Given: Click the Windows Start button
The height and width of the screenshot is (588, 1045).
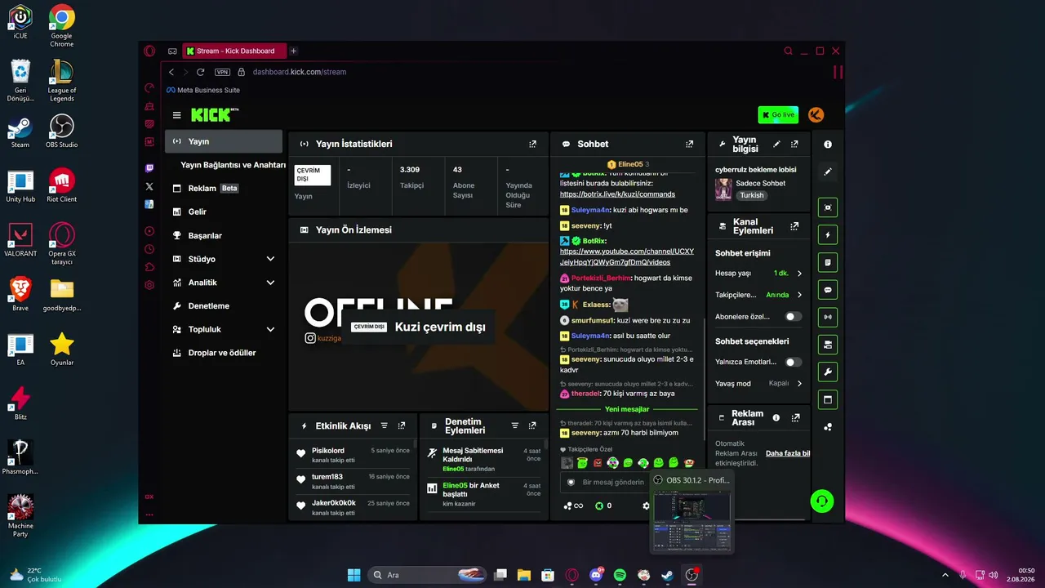Looking at the screenshot, I should point(354,575).
